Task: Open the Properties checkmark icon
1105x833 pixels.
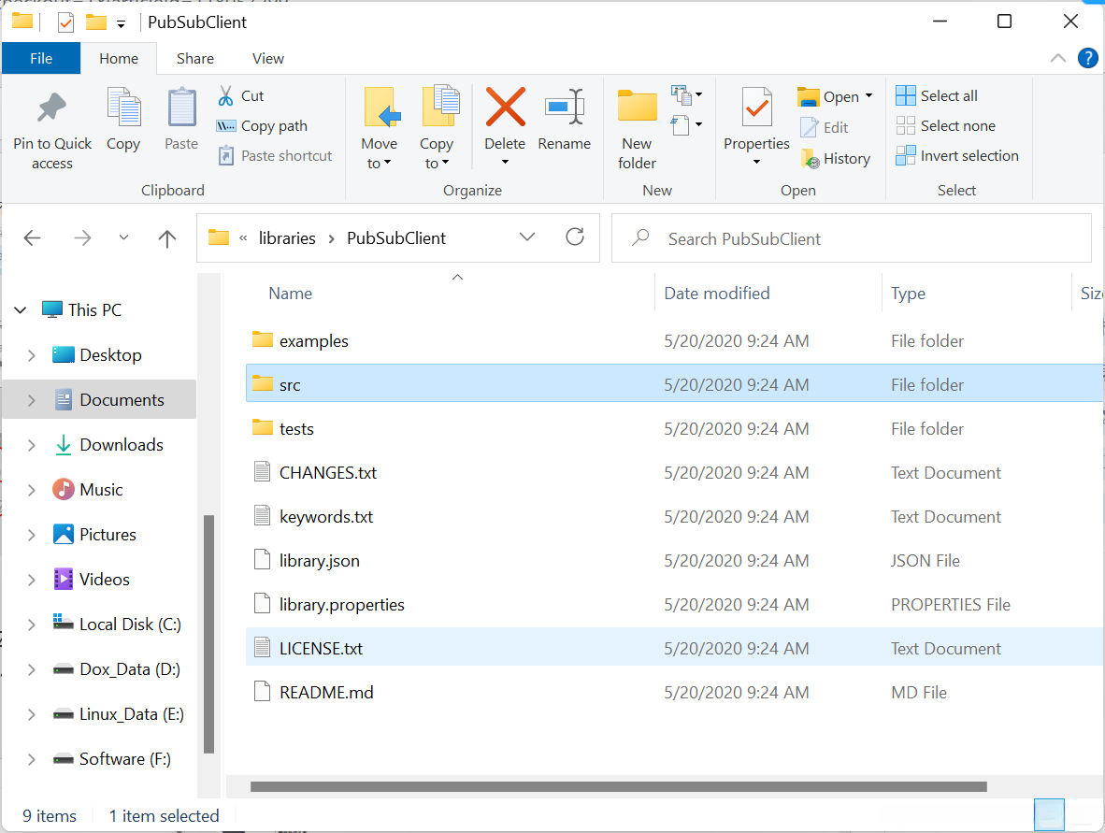Action: [x=757, y=108]
